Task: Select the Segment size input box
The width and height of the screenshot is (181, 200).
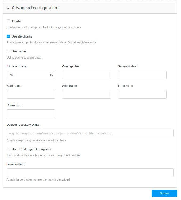Action: click(x=142, y=75)
